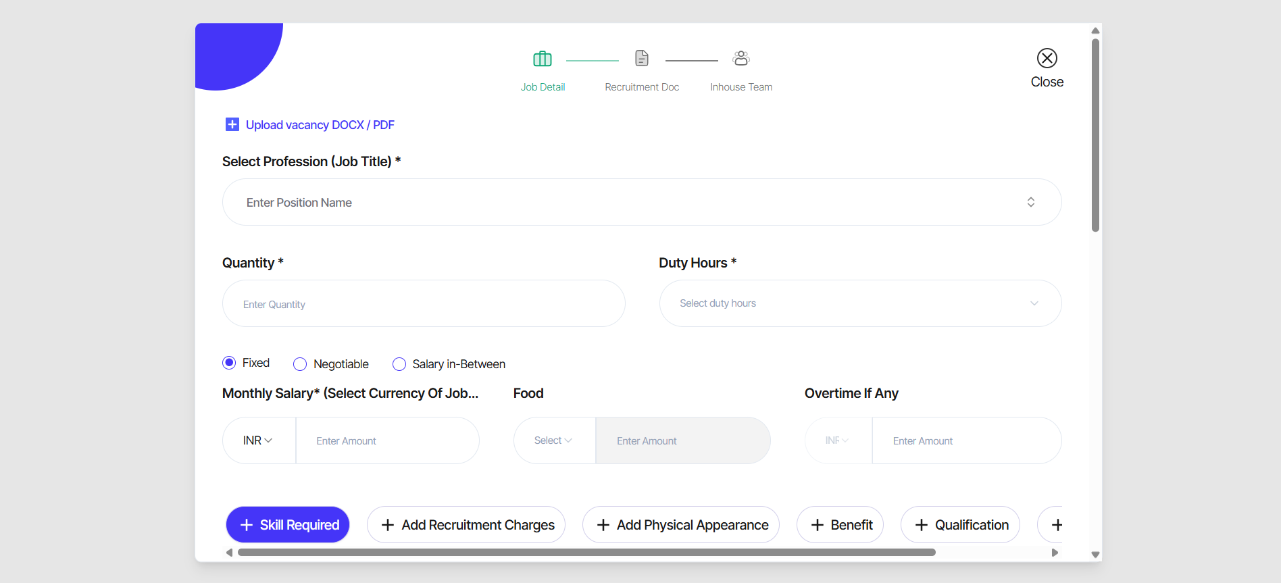Click the plus icon on Qualification button
Screen dimensions: 1281x583
tap(921, 525)
